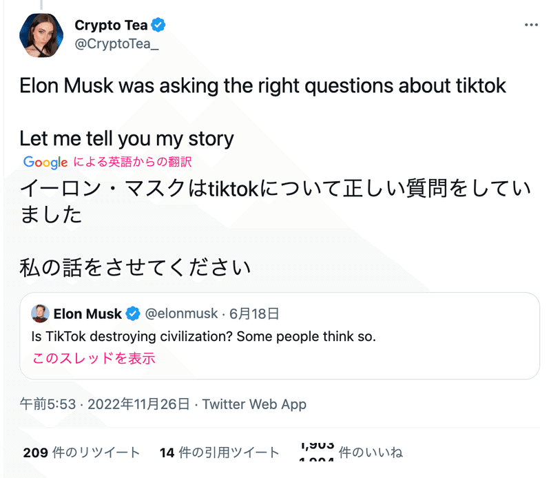The image size is (551, 478).
Task: Click the Twitter Web App source label
Action: pyautogui.click(x=254, y=404)
